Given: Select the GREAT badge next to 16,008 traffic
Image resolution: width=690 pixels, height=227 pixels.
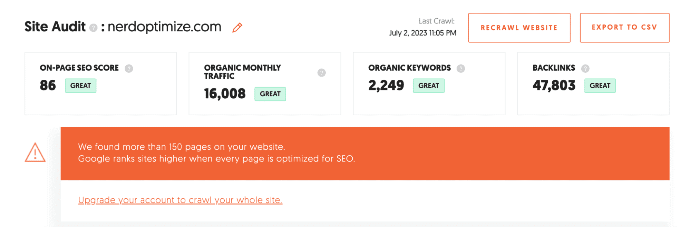Looking at the screenshot, I should 270,93.
